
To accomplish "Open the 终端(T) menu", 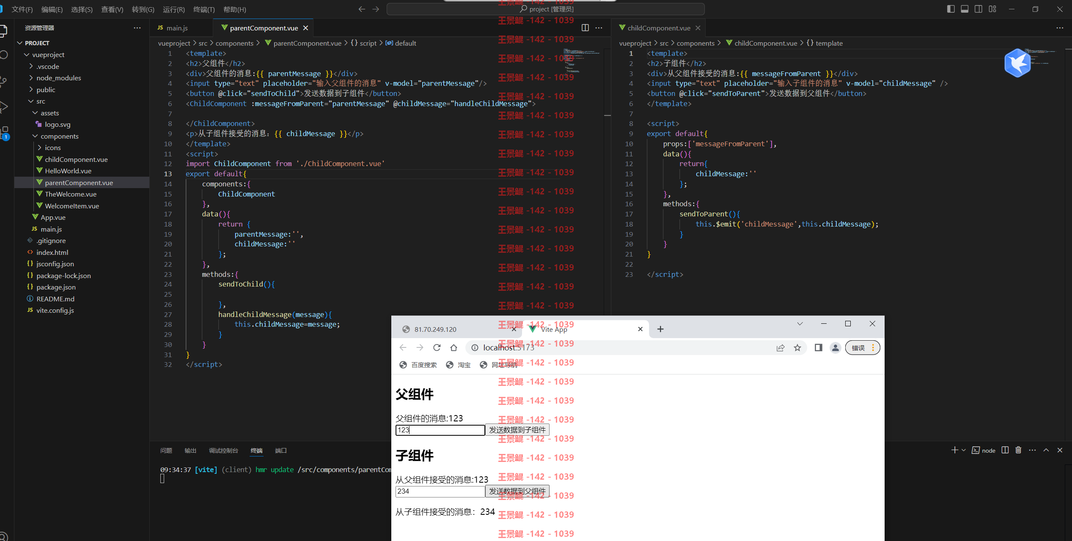I will [204, 9].
